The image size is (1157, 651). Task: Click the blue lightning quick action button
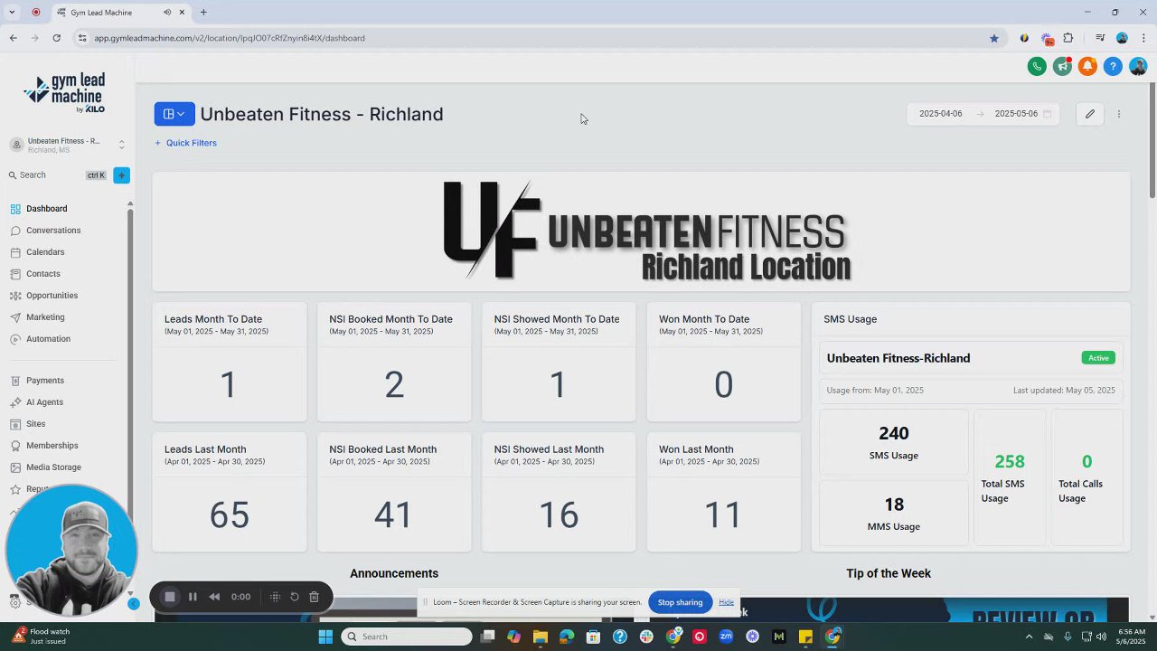(121, 175)
